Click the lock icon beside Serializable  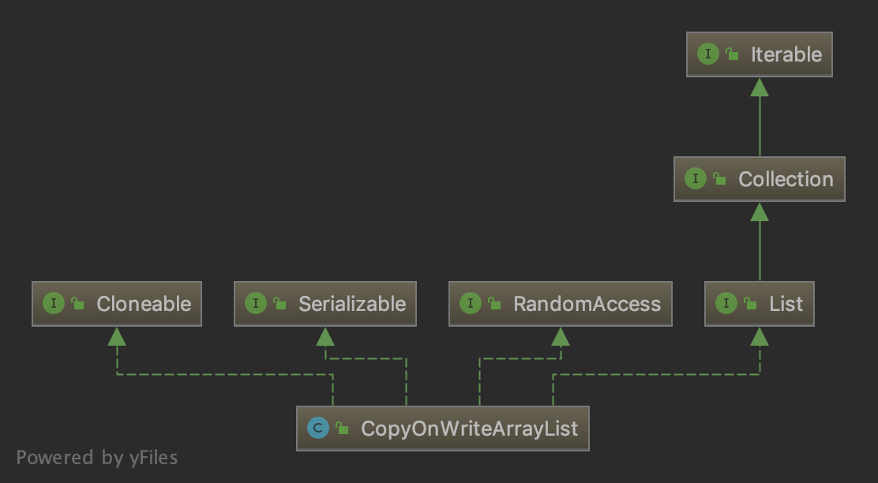pyautogui.click(x=280, y=304)
